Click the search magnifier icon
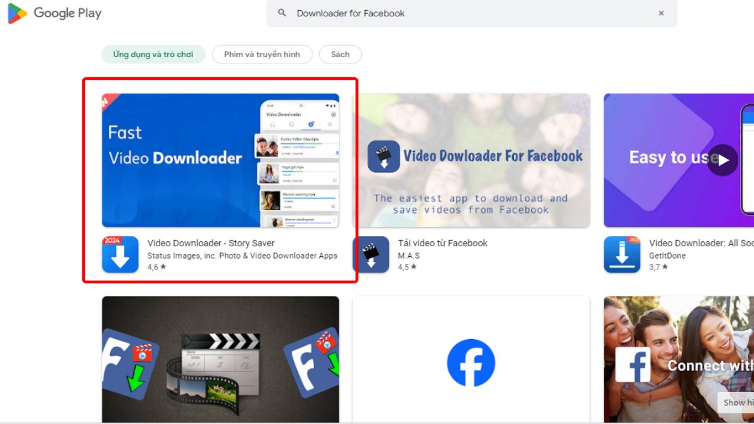Screen dimensions: 754x424 pyautogui.click(x=281, y=13)
